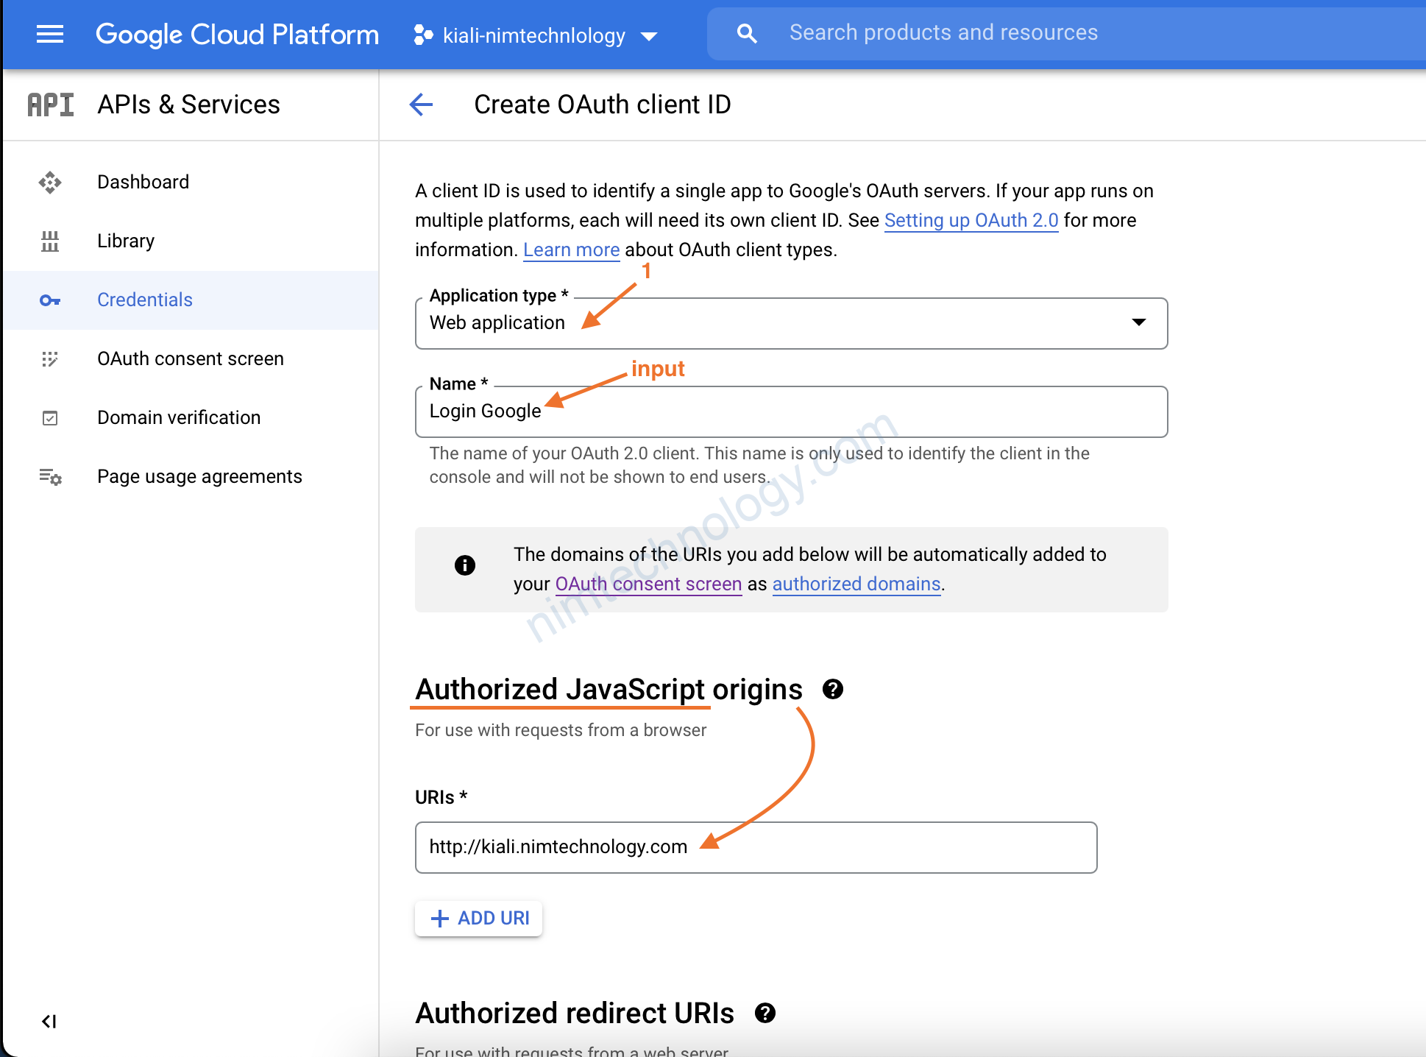1426x1057 pixels.
Task: Click the Authorized redirect URIs heading
Action: tap(575, 1014)
